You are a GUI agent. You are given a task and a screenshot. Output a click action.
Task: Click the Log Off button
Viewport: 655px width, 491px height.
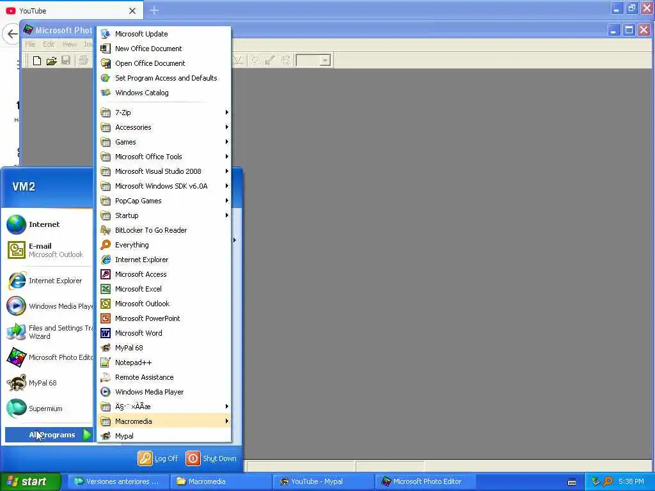coord(158,458)
